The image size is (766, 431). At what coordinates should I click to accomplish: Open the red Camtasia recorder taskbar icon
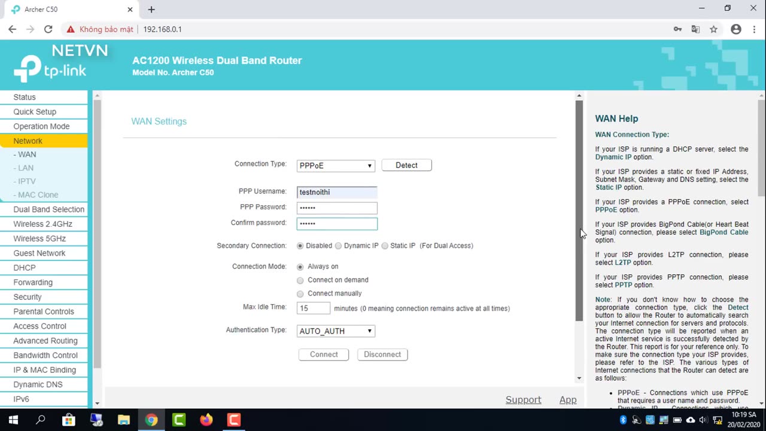(233, 420)
